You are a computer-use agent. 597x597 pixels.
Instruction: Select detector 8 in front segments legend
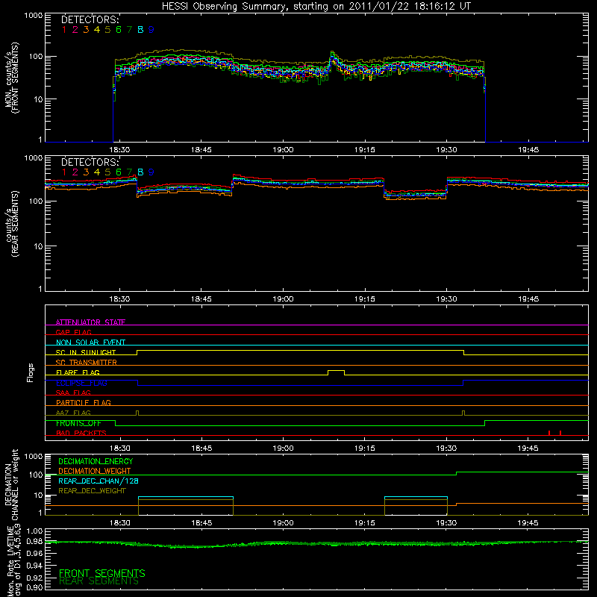click(x=140, y=30)
